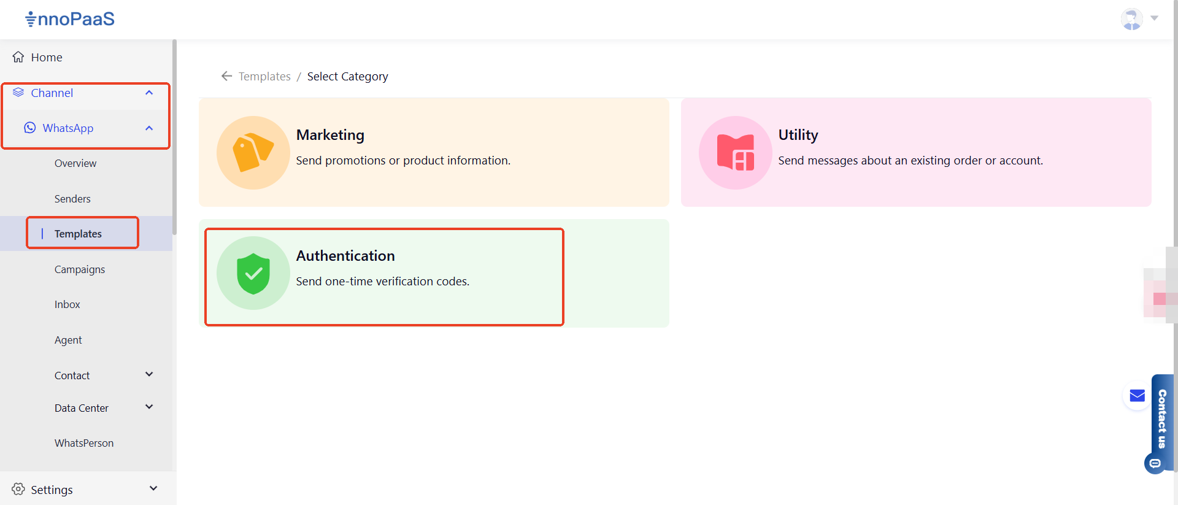Open Inbox from the sidebar
Viewport: 1178px width, 505px height.
coord(67,304)
